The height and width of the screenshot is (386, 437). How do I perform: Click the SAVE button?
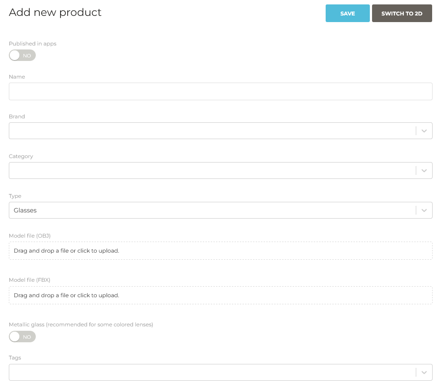(347, 13)
